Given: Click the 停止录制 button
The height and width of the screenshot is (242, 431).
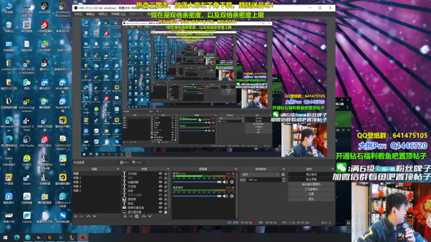Looking at the screenshot, I should (311, 180).
